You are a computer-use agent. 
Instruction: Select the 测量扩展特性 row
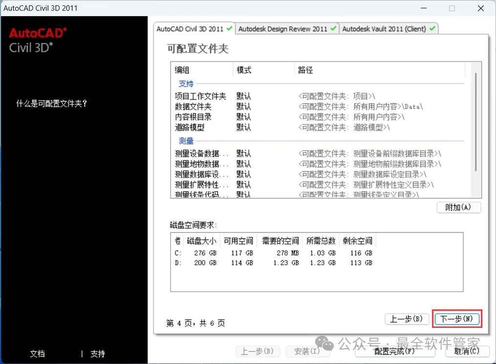tap(320, 185)
